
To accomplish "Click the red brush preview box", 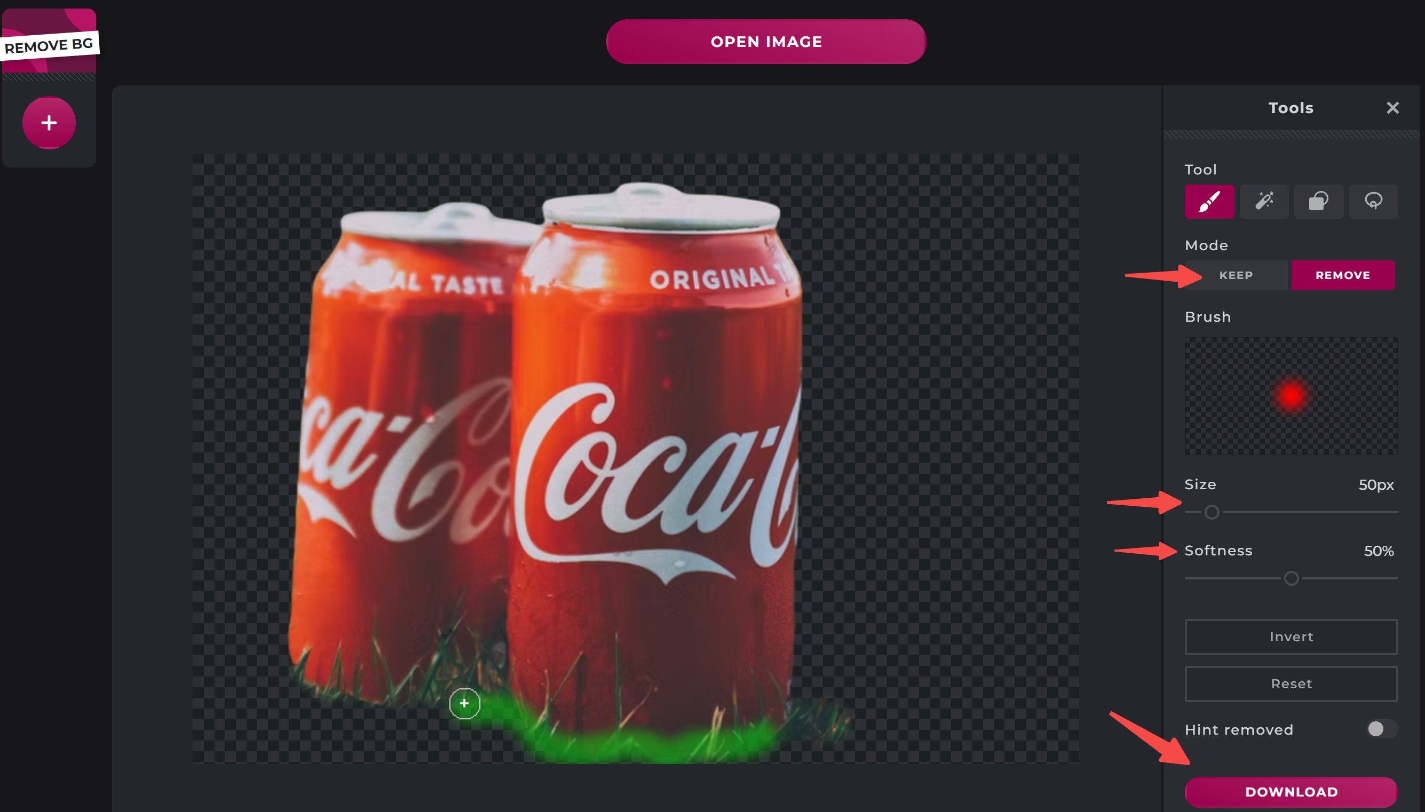I will [1291, 395].
